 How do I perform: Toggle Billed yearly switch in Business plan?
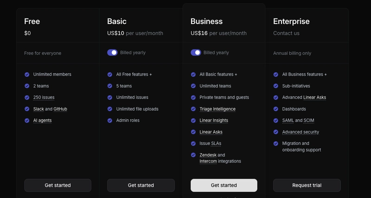[x=196, y=53]
